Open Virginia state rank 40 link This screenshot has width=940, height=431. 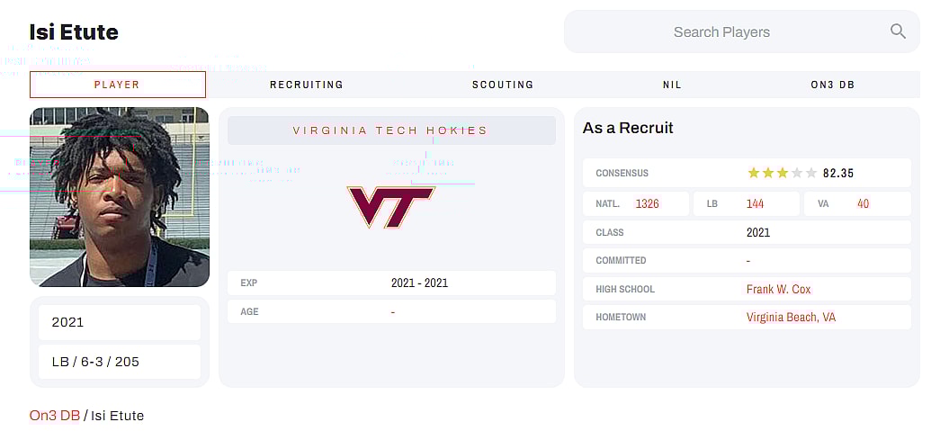(x=863, y=203)
